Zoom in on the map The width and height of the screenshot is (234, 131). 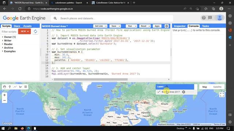click(4, 95)
